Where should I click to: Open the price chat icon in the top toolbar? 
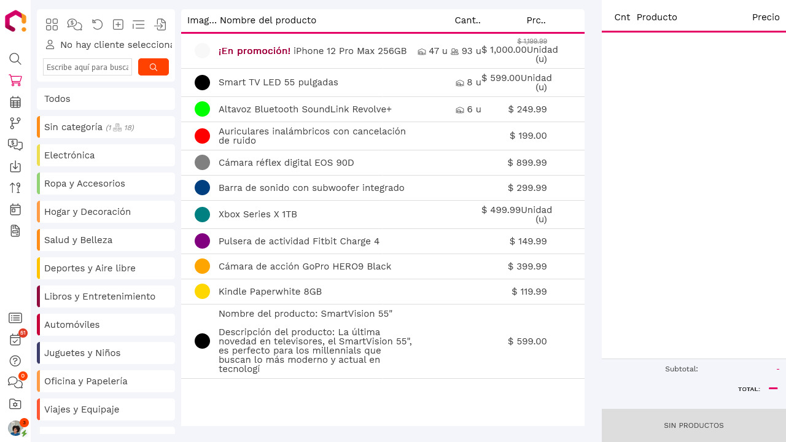point(74,25)
